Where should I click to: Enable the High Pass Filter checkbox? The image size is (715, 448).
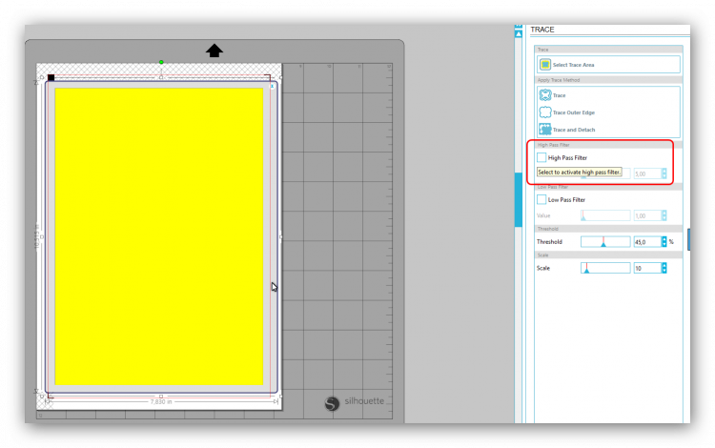point(541,157)
